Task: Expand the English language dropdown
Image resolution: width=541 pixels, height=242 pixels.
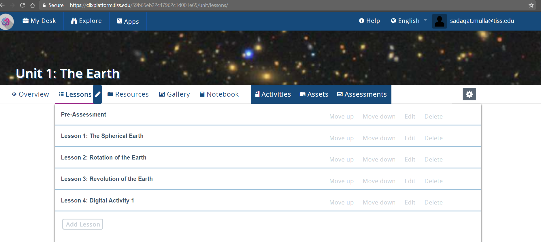Action: [x=409, y=21]
